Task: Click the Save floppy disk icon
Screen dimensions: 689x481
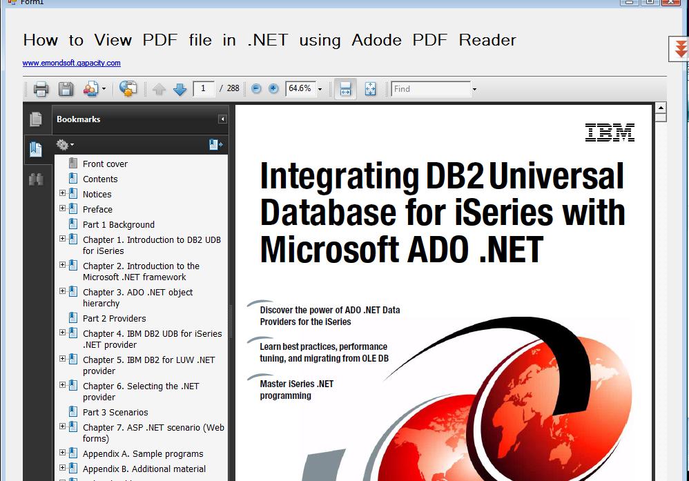Action: [66, 89]
